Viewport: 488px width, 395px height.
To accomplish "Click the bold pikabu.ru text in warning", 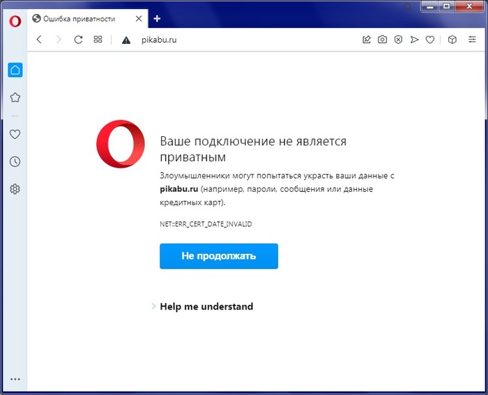I will (x=179, y=188).
